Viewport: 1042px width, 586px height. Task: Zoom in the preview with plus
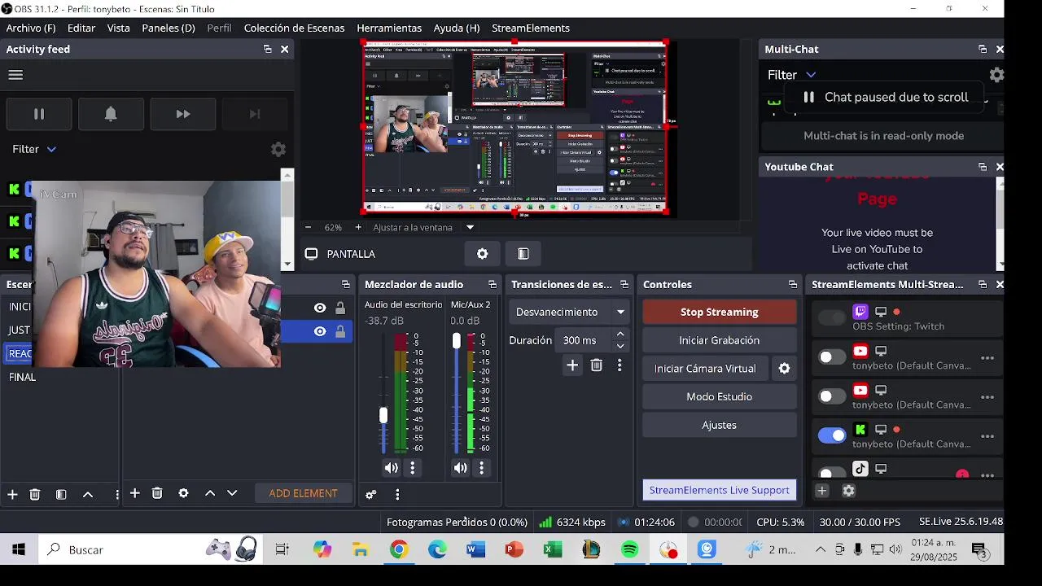[358, 228]
